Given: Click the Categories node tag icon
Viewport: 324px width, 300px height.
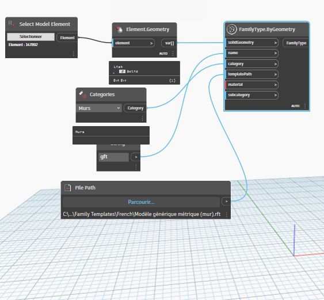Looking at the screenshot, I should 83,94.
